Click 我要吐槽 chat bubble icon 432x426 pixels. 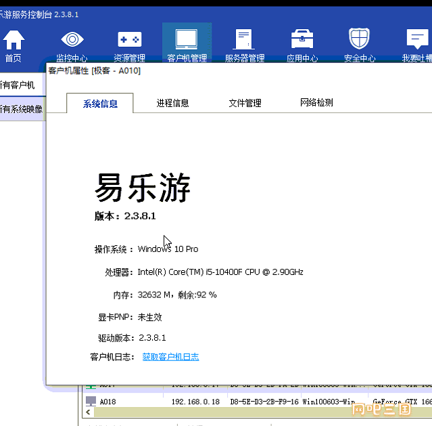(416, 39)
